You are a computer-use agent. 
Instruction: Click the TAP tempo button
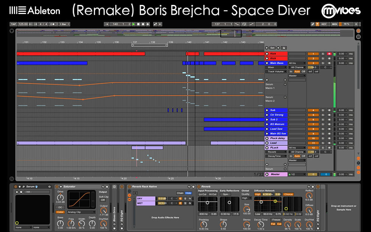point(14,24)
